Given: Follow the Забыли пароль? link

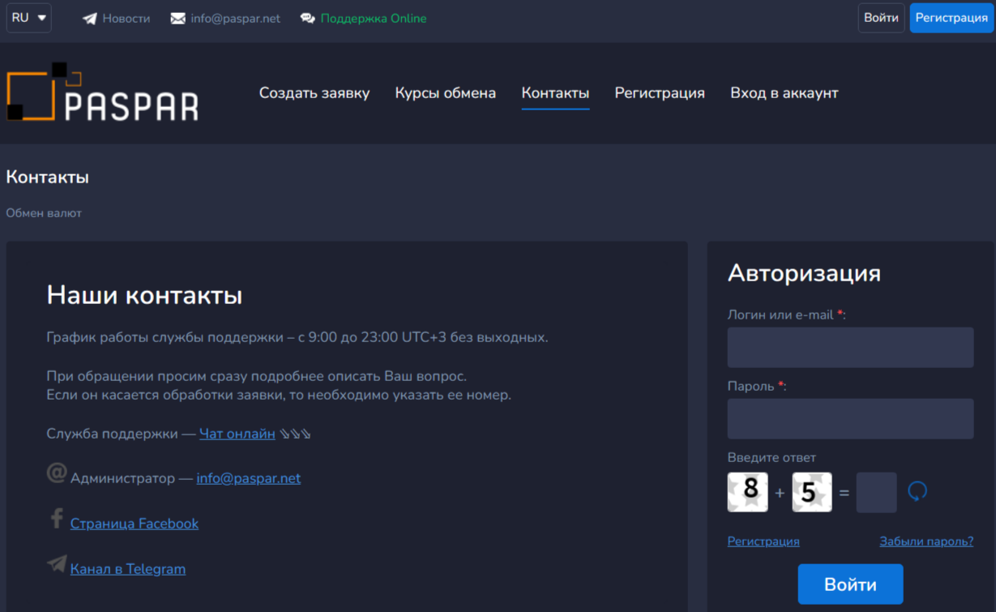Looking at the screenshot, I should pyautogui.click(x=926, y=541).
